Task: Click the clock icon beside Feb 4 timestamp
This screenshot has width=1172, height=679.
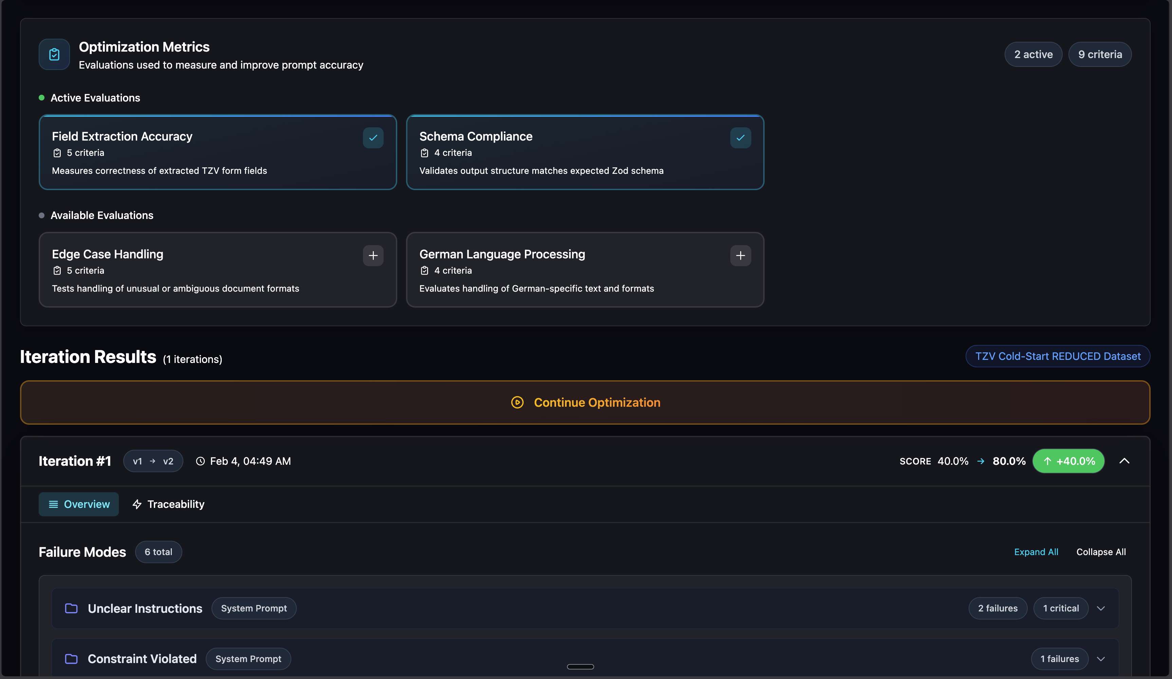Action: 200,461
